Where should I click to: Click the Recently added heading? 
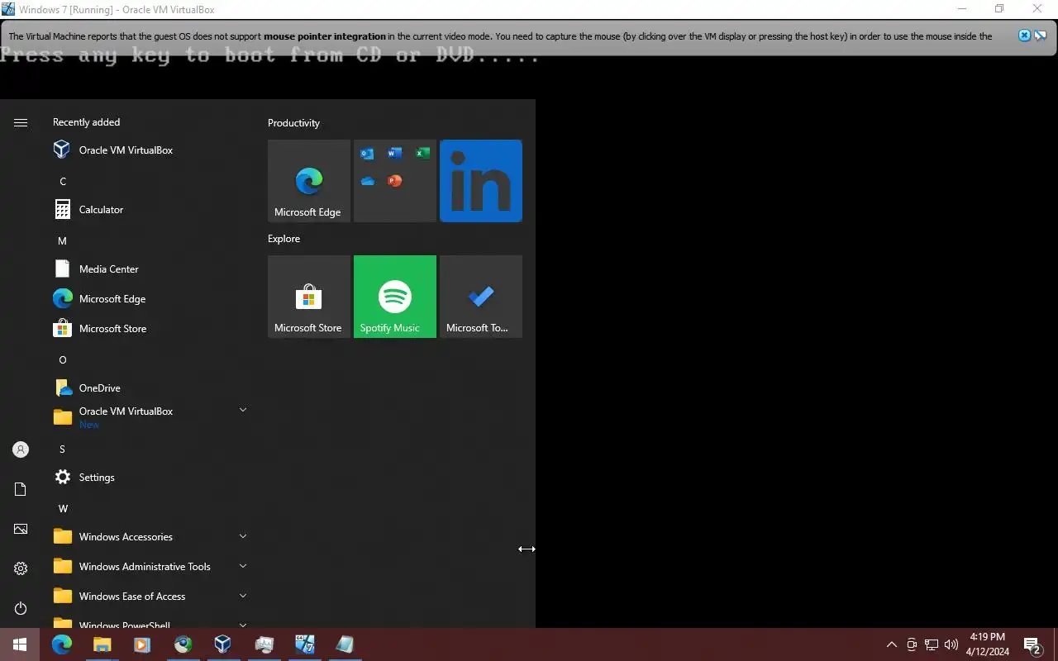pyautogui.click(x=86, y=122)
